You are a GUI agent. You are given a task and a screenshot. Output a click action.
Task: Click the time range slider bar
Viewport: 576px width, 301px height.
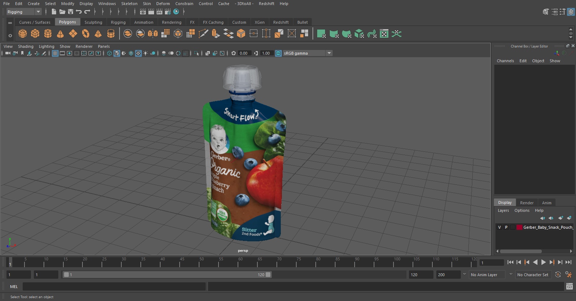[x=167, y=275]
